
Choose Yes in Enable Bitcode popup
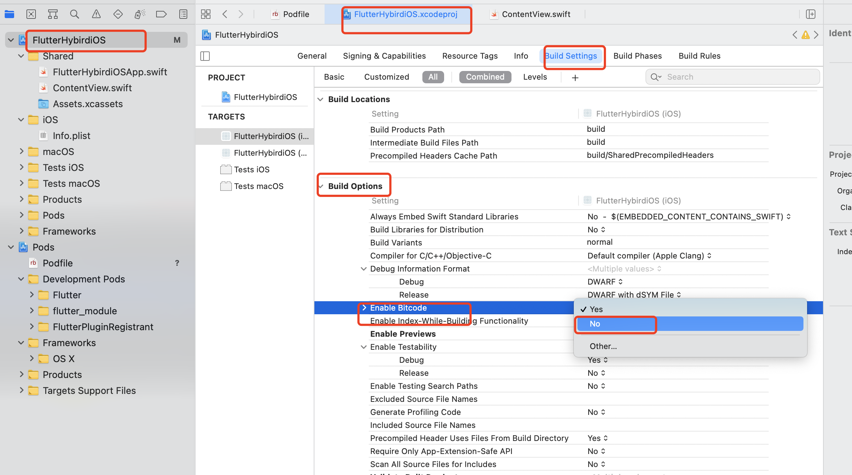[690, 309]
